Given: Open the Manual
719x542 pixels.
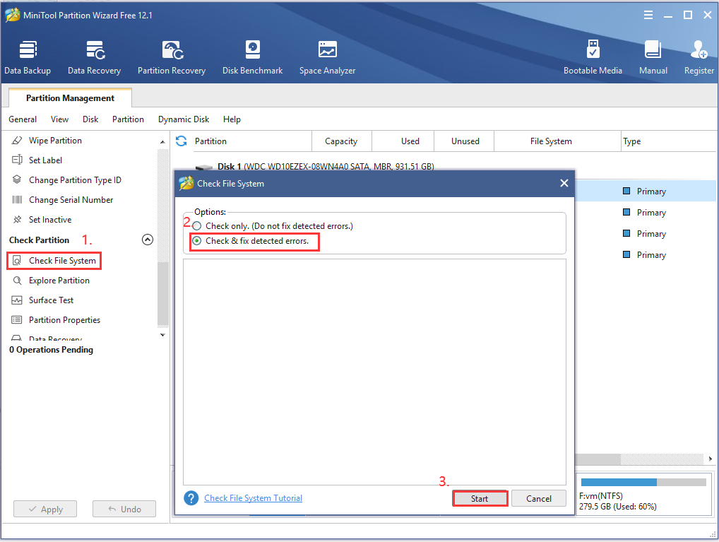Looking at the screenshot, I should click(653, 57).
